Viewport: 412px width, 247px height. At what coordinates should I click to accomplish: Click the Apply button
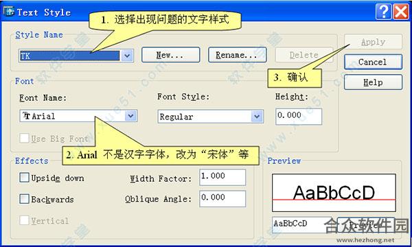(373, 42)
